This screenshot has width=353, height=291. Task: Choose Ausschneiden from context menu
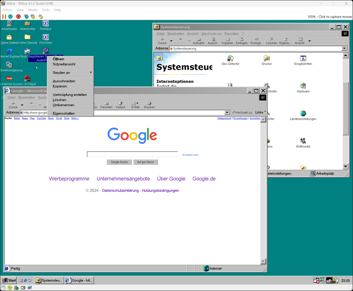(70, 81)
